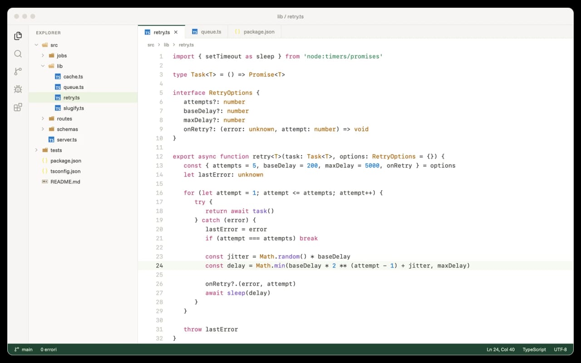Select the retry.ts tab

pos(162,32)
